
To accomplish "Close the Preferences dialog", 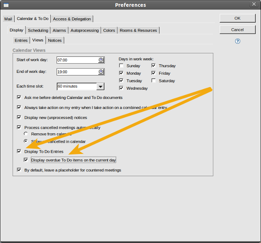I will (x=254, y=4).
